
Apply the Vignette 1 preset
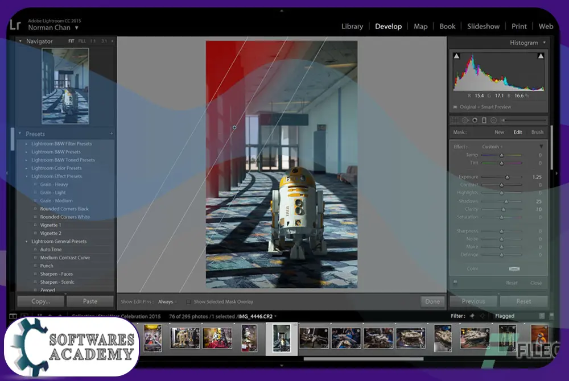[x=51, y=225]
